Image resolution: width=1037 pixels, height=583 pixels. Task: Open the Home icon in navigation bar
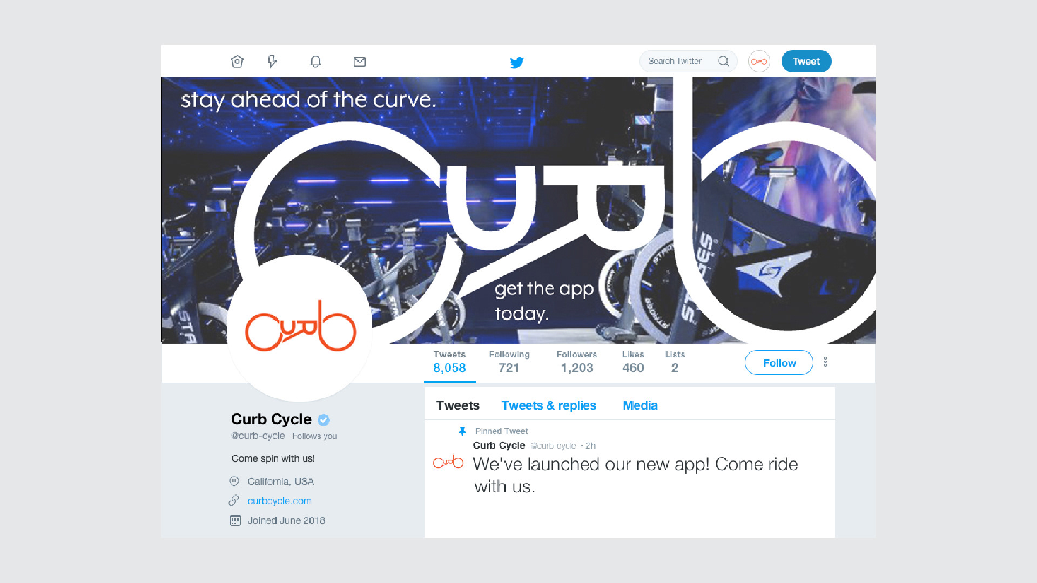point(237,62)
